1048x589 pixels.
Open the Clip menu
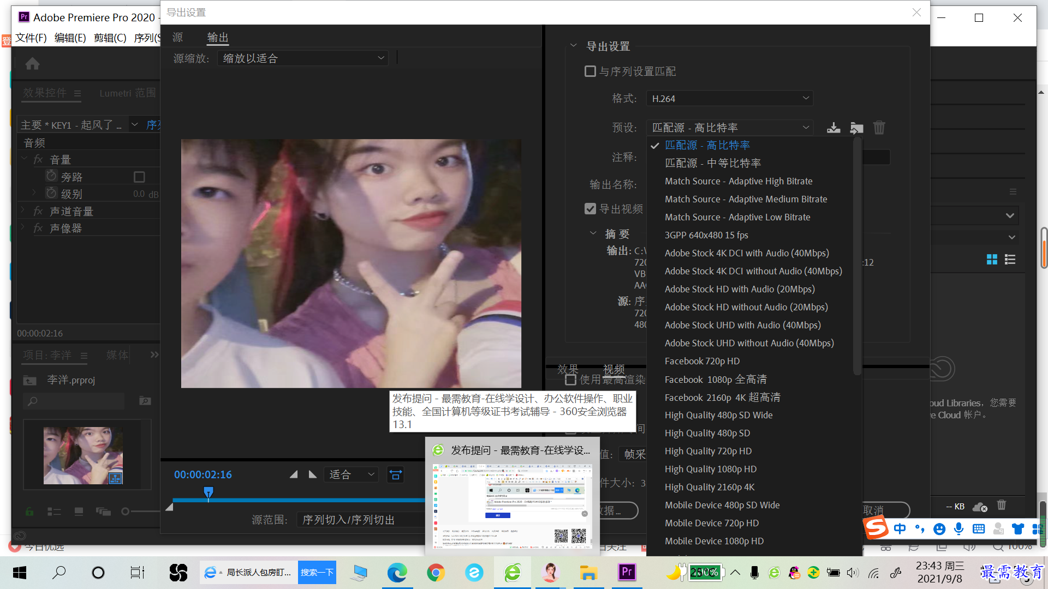110,38
